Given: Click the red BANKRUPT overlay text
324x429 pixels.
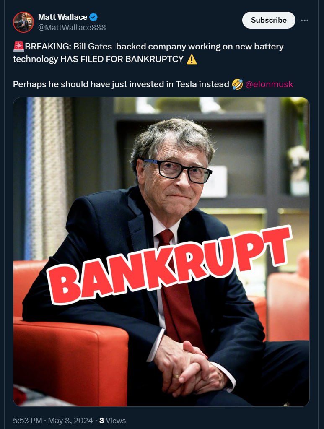Looking at the screenshot, I should pyautogui.click(x=169, y=265).
